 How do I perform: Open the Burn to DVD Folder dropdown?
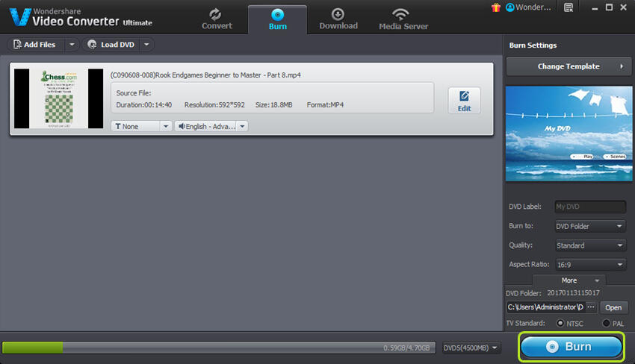590,226
